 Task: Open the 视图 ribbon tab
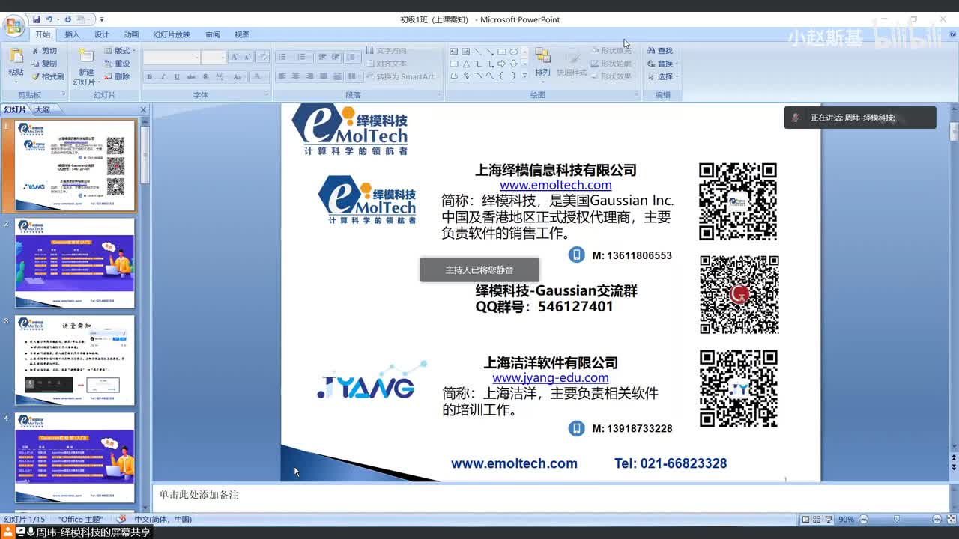coord(242,34)
